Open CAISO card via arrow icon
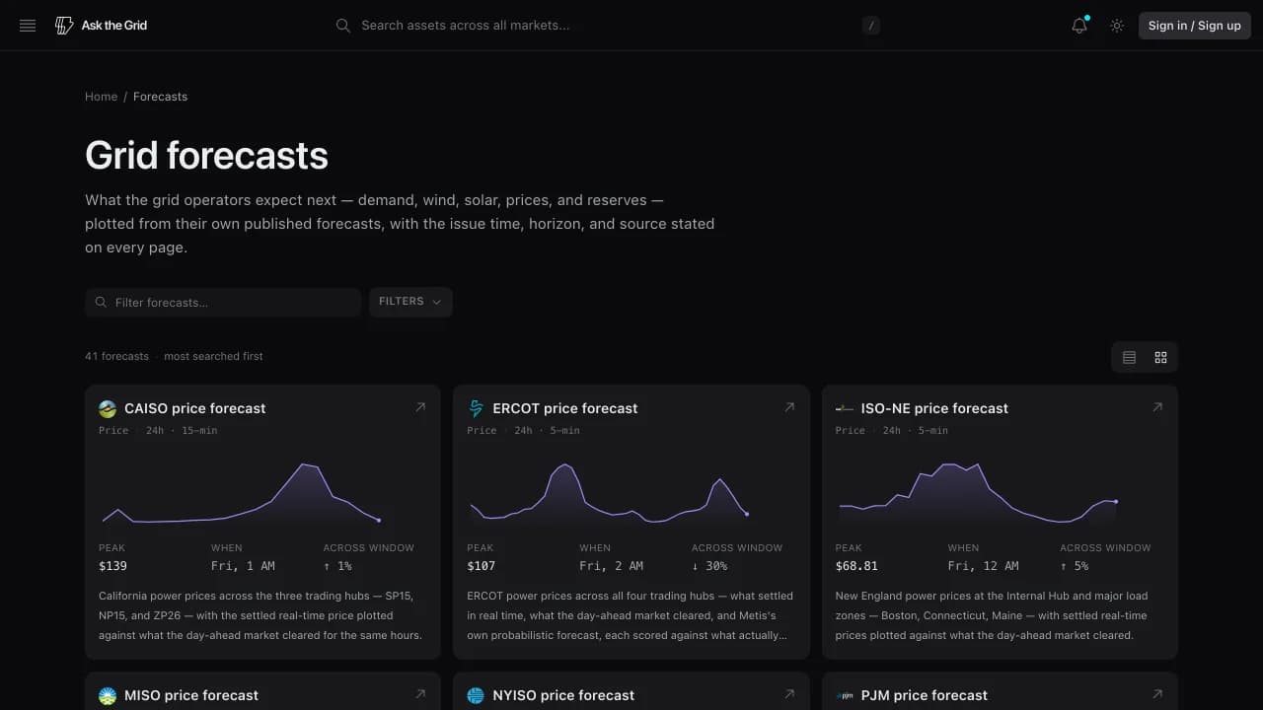This screenshot has height=710, width=1263. (420, 407)
